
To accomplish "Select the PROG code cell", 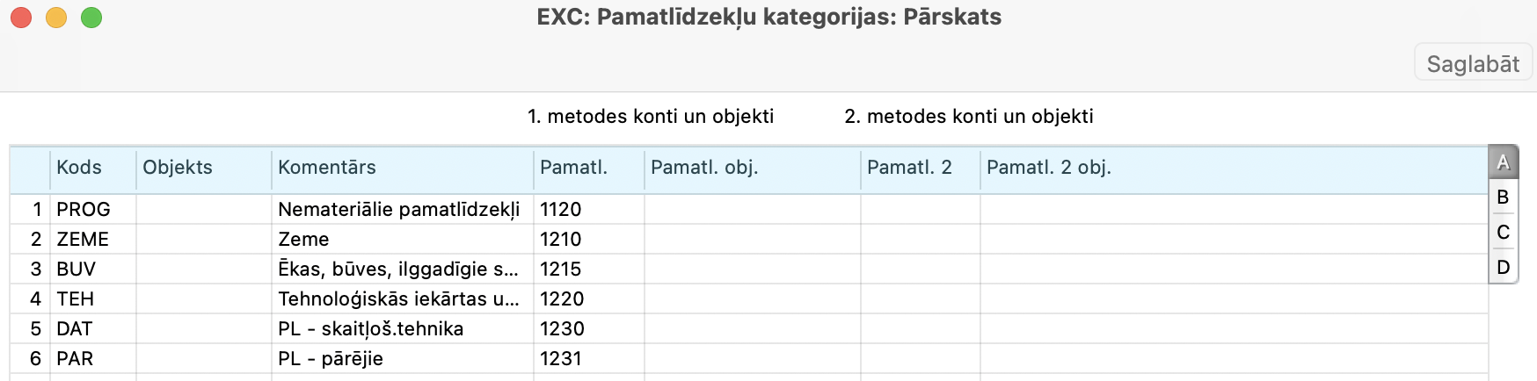I will 92,210.
